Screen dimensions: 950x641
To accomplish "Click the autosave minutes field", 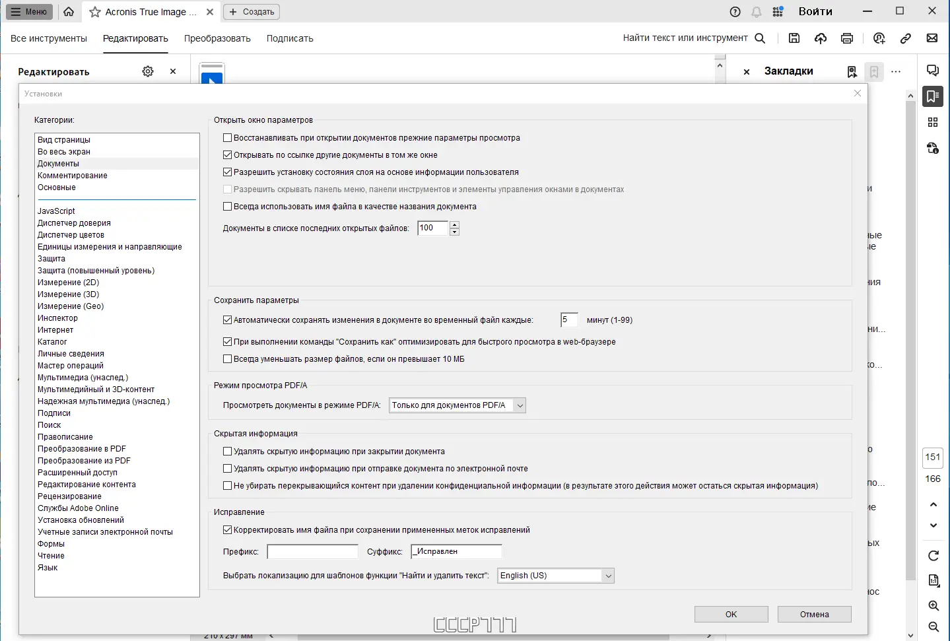I will 569,320.
